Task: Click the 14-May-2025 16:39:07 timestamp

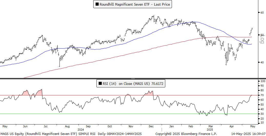Action: coord(248,134)
